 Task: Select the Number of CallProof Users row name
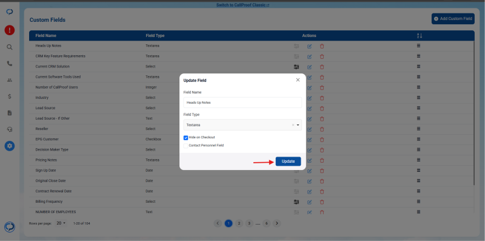pos(56,87)
